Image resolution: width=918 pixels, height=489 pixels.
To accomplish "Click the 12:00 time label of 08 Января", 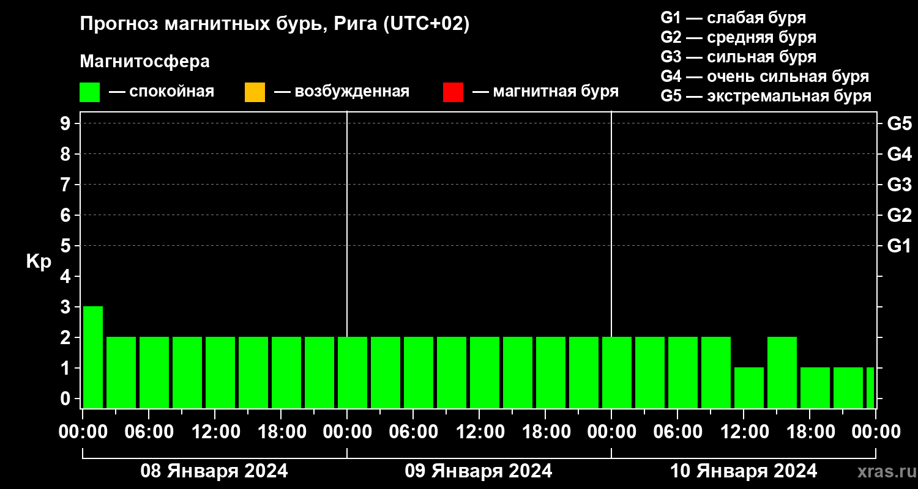I will (215, 432).
